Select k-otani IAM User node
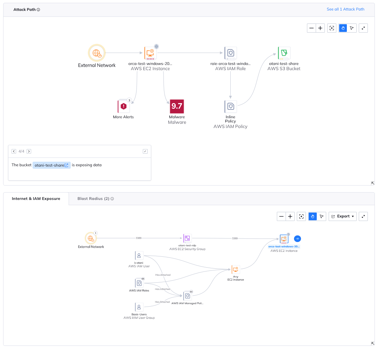The height and width of the screenshot is (349, 378). [x=139, y=256]
